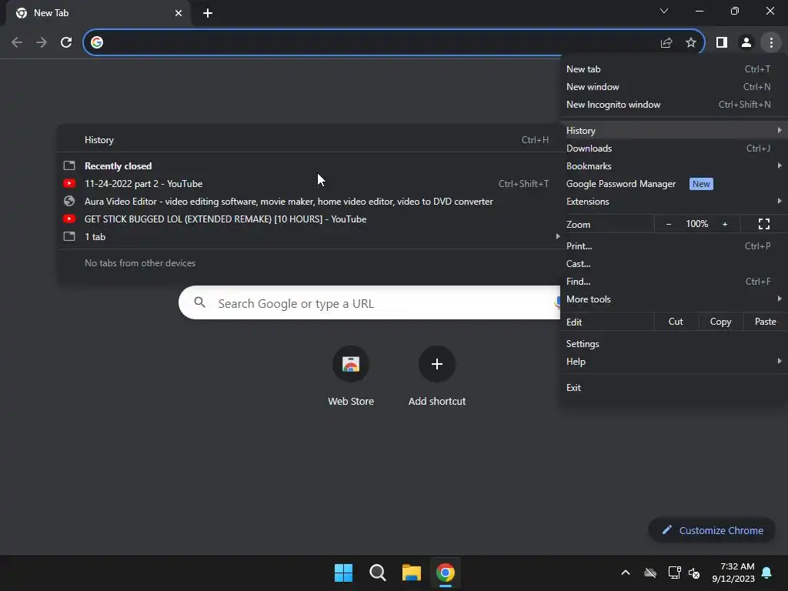Open the side panel icon
Screen dimensions: 788x591
pos(722,42)
